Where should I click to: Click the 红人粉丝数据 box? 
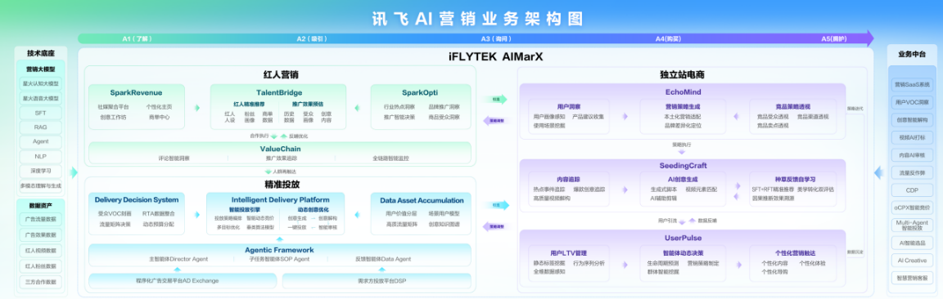tap(41, 266)
